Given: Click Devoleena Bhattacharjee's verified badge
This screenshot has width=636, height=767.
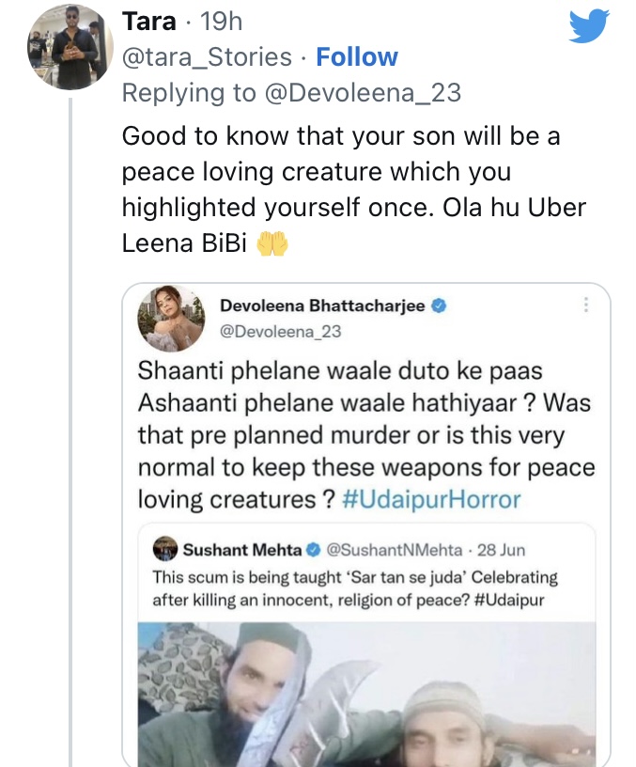Looking at the screenshot, I should pyautogui.click(x=438, y=305).
